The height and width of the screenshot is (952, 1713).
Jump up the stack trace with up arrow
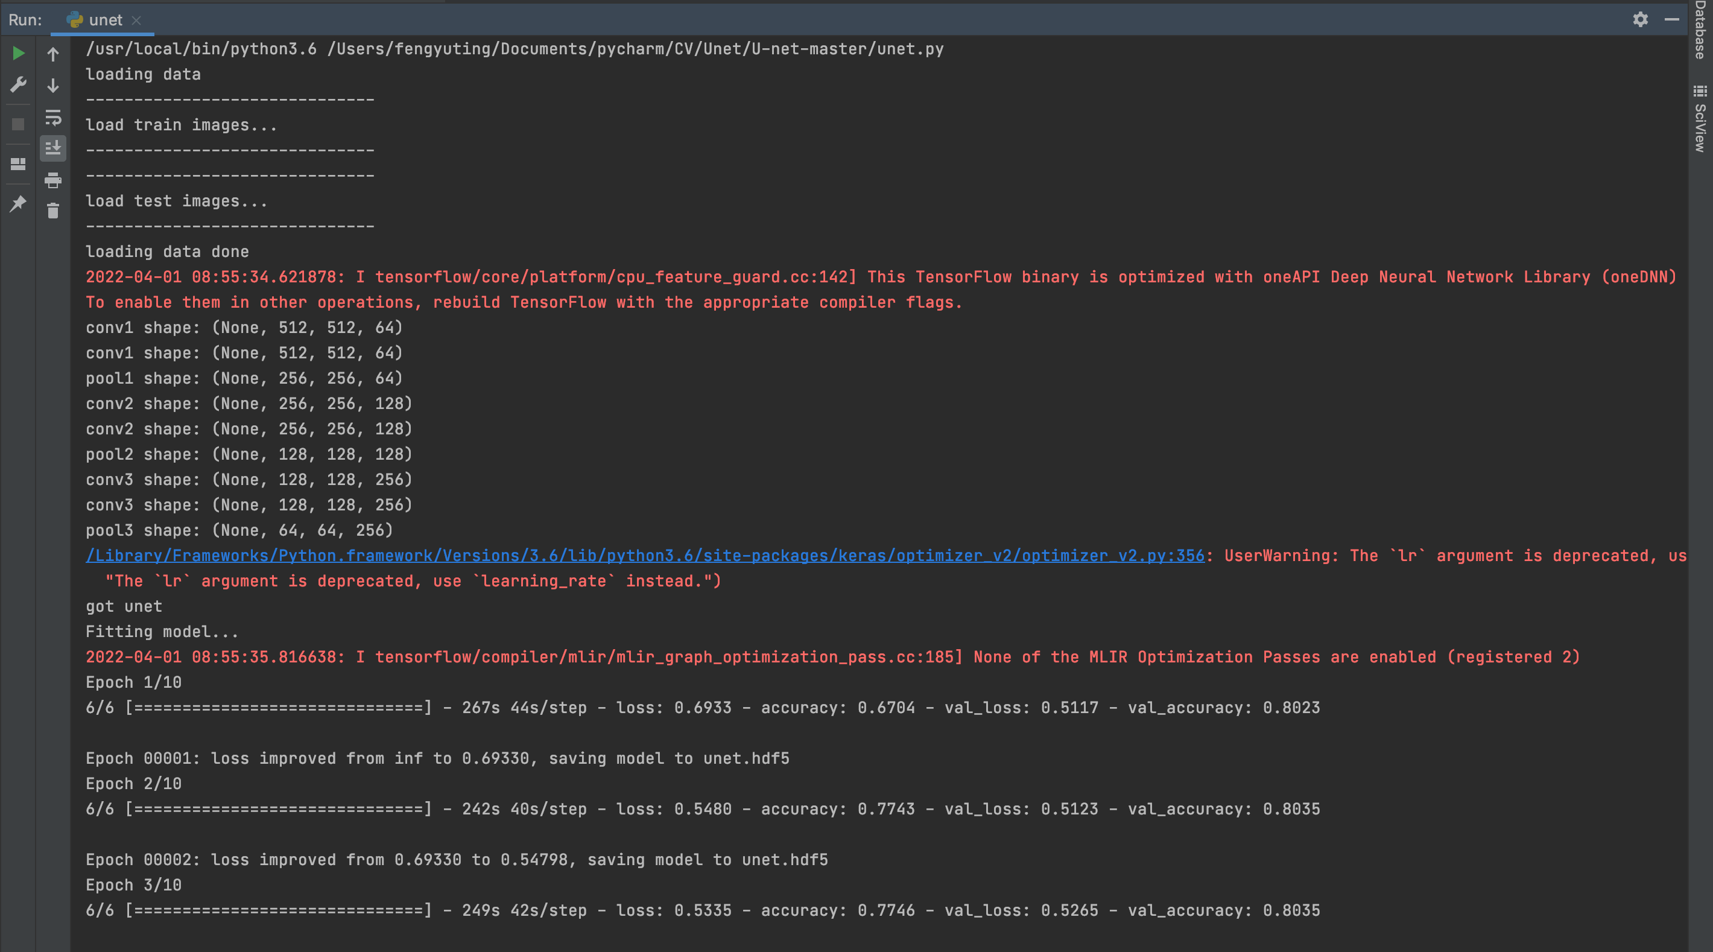point(53,54)
